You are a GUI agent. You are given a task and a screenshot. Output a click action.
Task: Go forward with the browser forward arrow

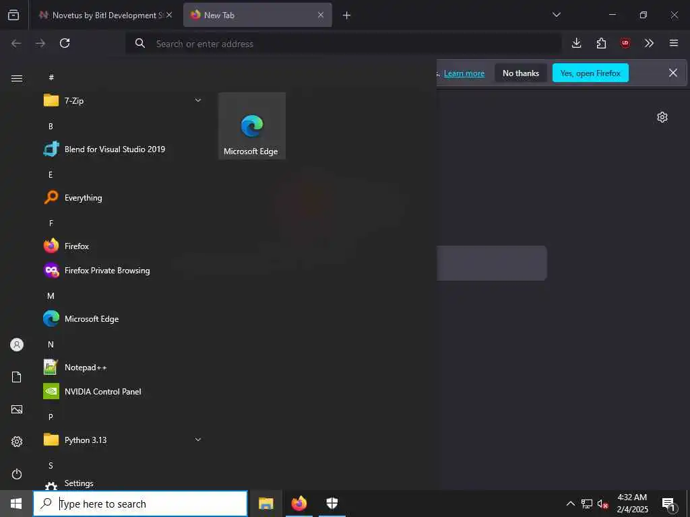[x=40, y=43]
